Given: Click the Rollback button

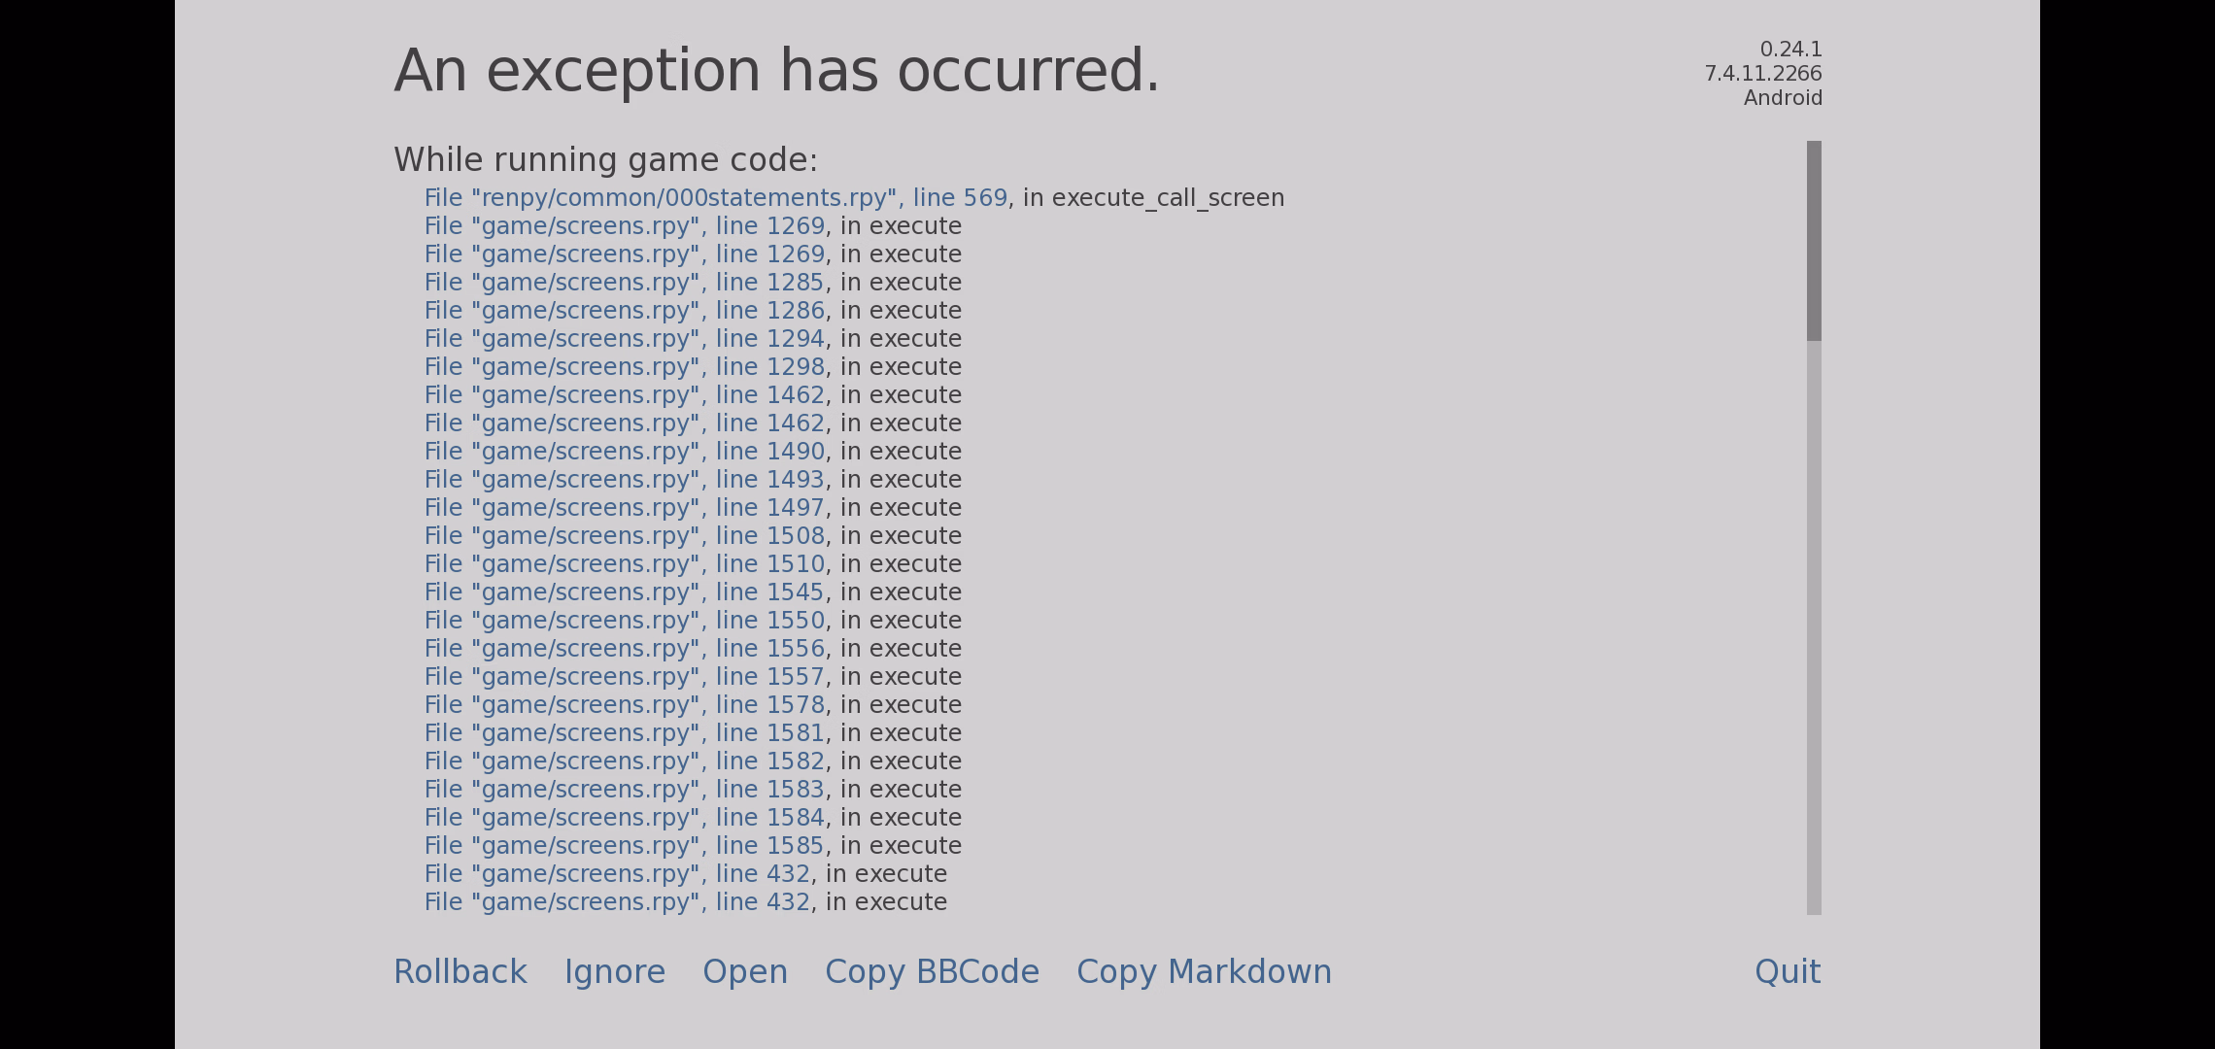Looking at the screenshot, I should [x=460, y=972].
